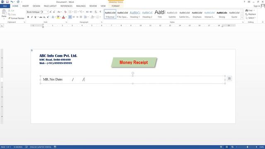Screen dimensions: 265x149
Task: Open the Select dropdown in Editing
Action: pos(251,18)
